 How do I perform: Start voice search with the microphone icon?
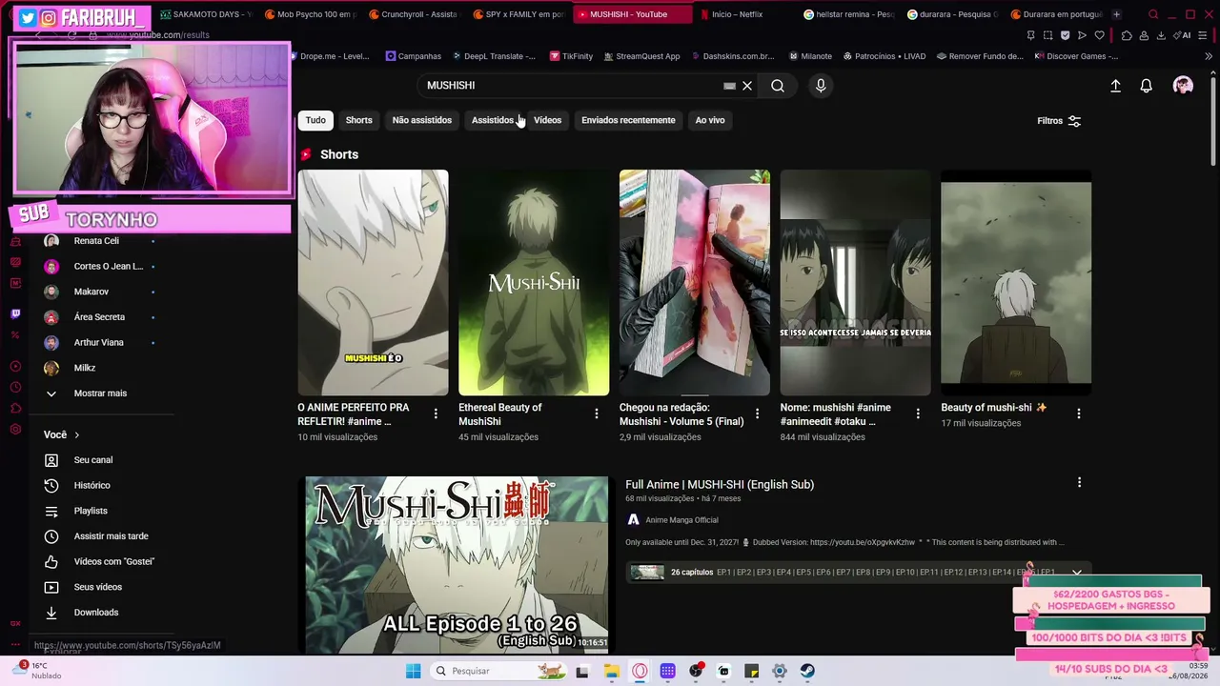[821, 86]
